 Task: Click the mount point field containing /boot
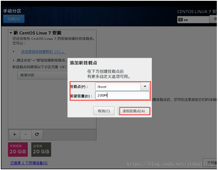click(118, 87)
